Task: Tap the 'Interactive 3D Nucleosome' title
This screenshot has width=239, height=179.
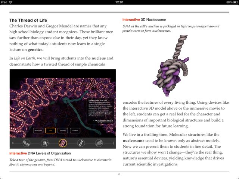Action: 144,20
